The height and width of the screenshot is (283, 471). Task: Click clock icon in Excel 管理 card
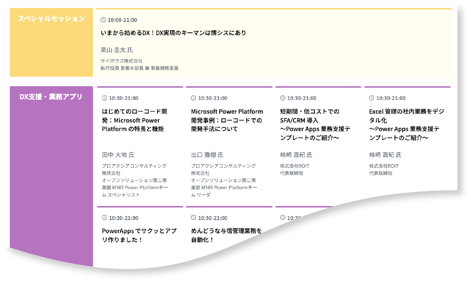click(372, 98)
